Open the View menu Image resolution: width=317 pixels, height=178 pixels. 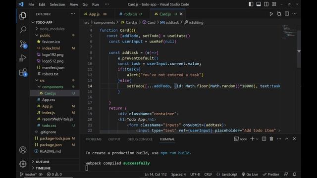click(x=74, y=4)
